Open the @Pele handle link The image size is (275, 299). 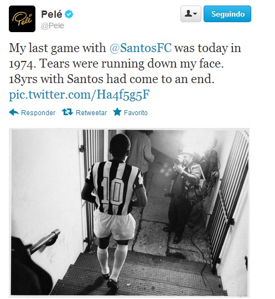pyautogui.click(x=53, y=25)
